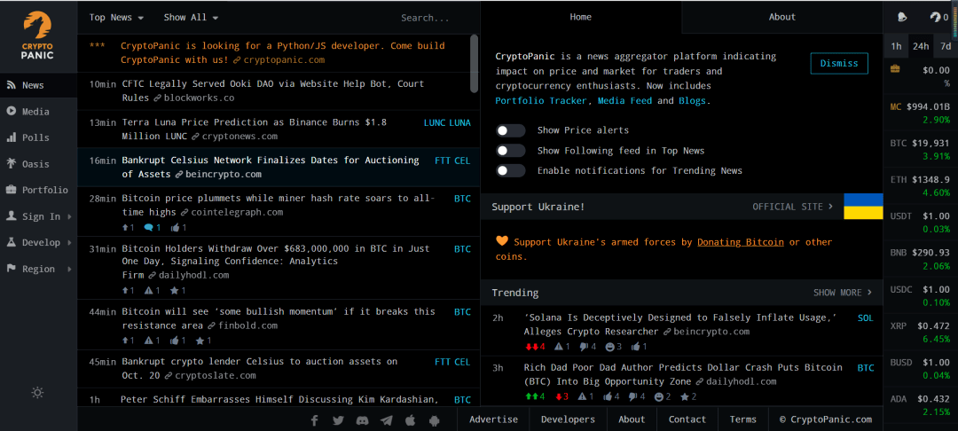Open About in the footer menu

click(x=632, y=419)
